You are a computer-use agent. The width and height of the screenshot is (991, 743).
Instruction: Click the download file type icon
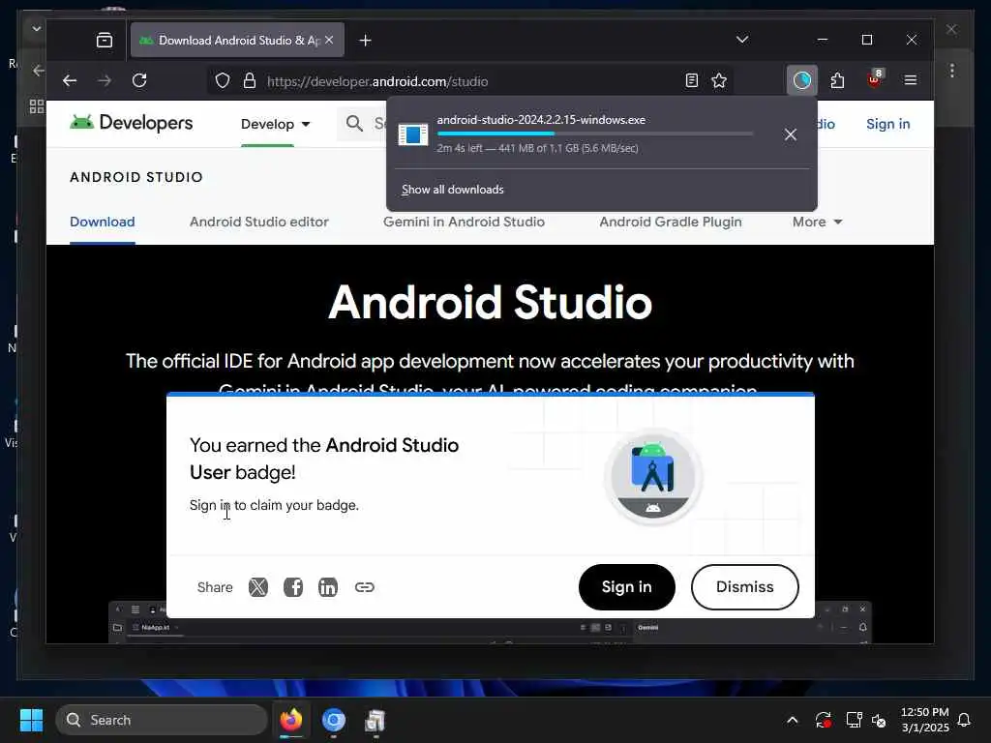(x=412, y=134)
